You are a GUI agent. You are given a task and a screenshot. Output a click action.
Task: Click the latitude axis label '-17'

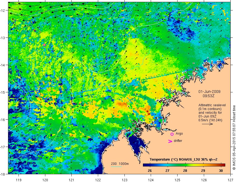3,147
